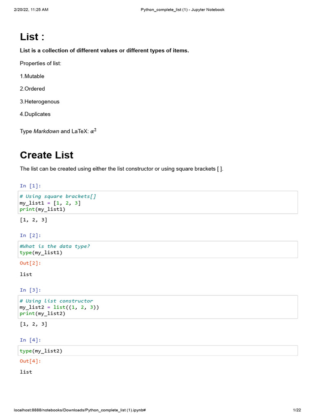Click the date and time in header
The image size is (315, 420).
point(31,9)
